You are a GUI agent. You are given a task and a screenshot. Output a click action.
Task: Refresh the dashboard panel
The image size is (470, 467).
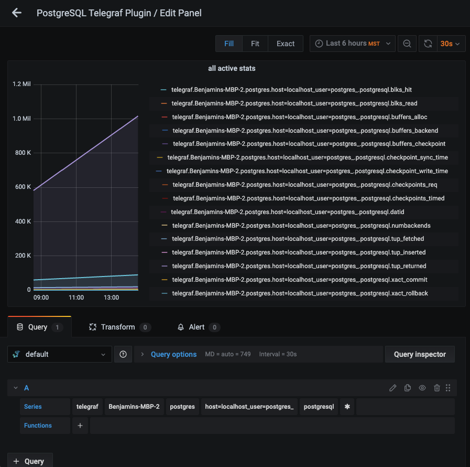point(428,44)
